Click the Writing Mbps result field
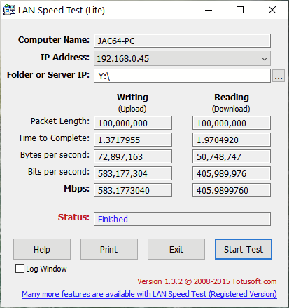Image resolution: width=289 pixels, height=308 pixels. [x=133, y=190]
